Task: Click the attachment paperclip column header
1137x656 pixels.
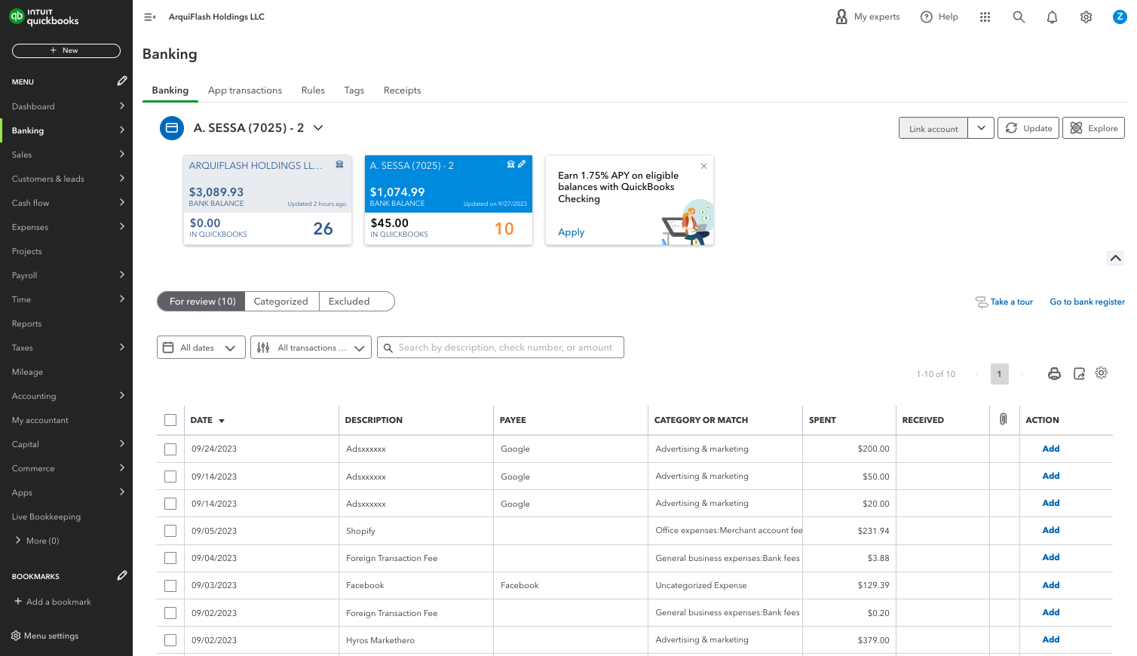Action: click(1003, 419)
